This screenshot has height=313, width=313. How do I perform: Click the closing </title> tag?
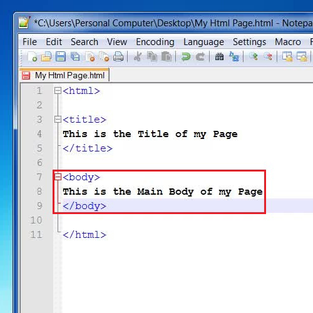click(x=88, y=148)
